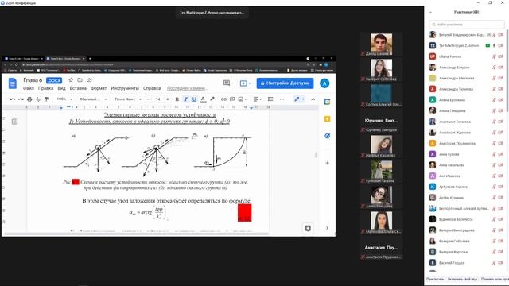Click the Redo arrow in Docs toolbar
Viewport: 509px width, 286px height.
21,99
